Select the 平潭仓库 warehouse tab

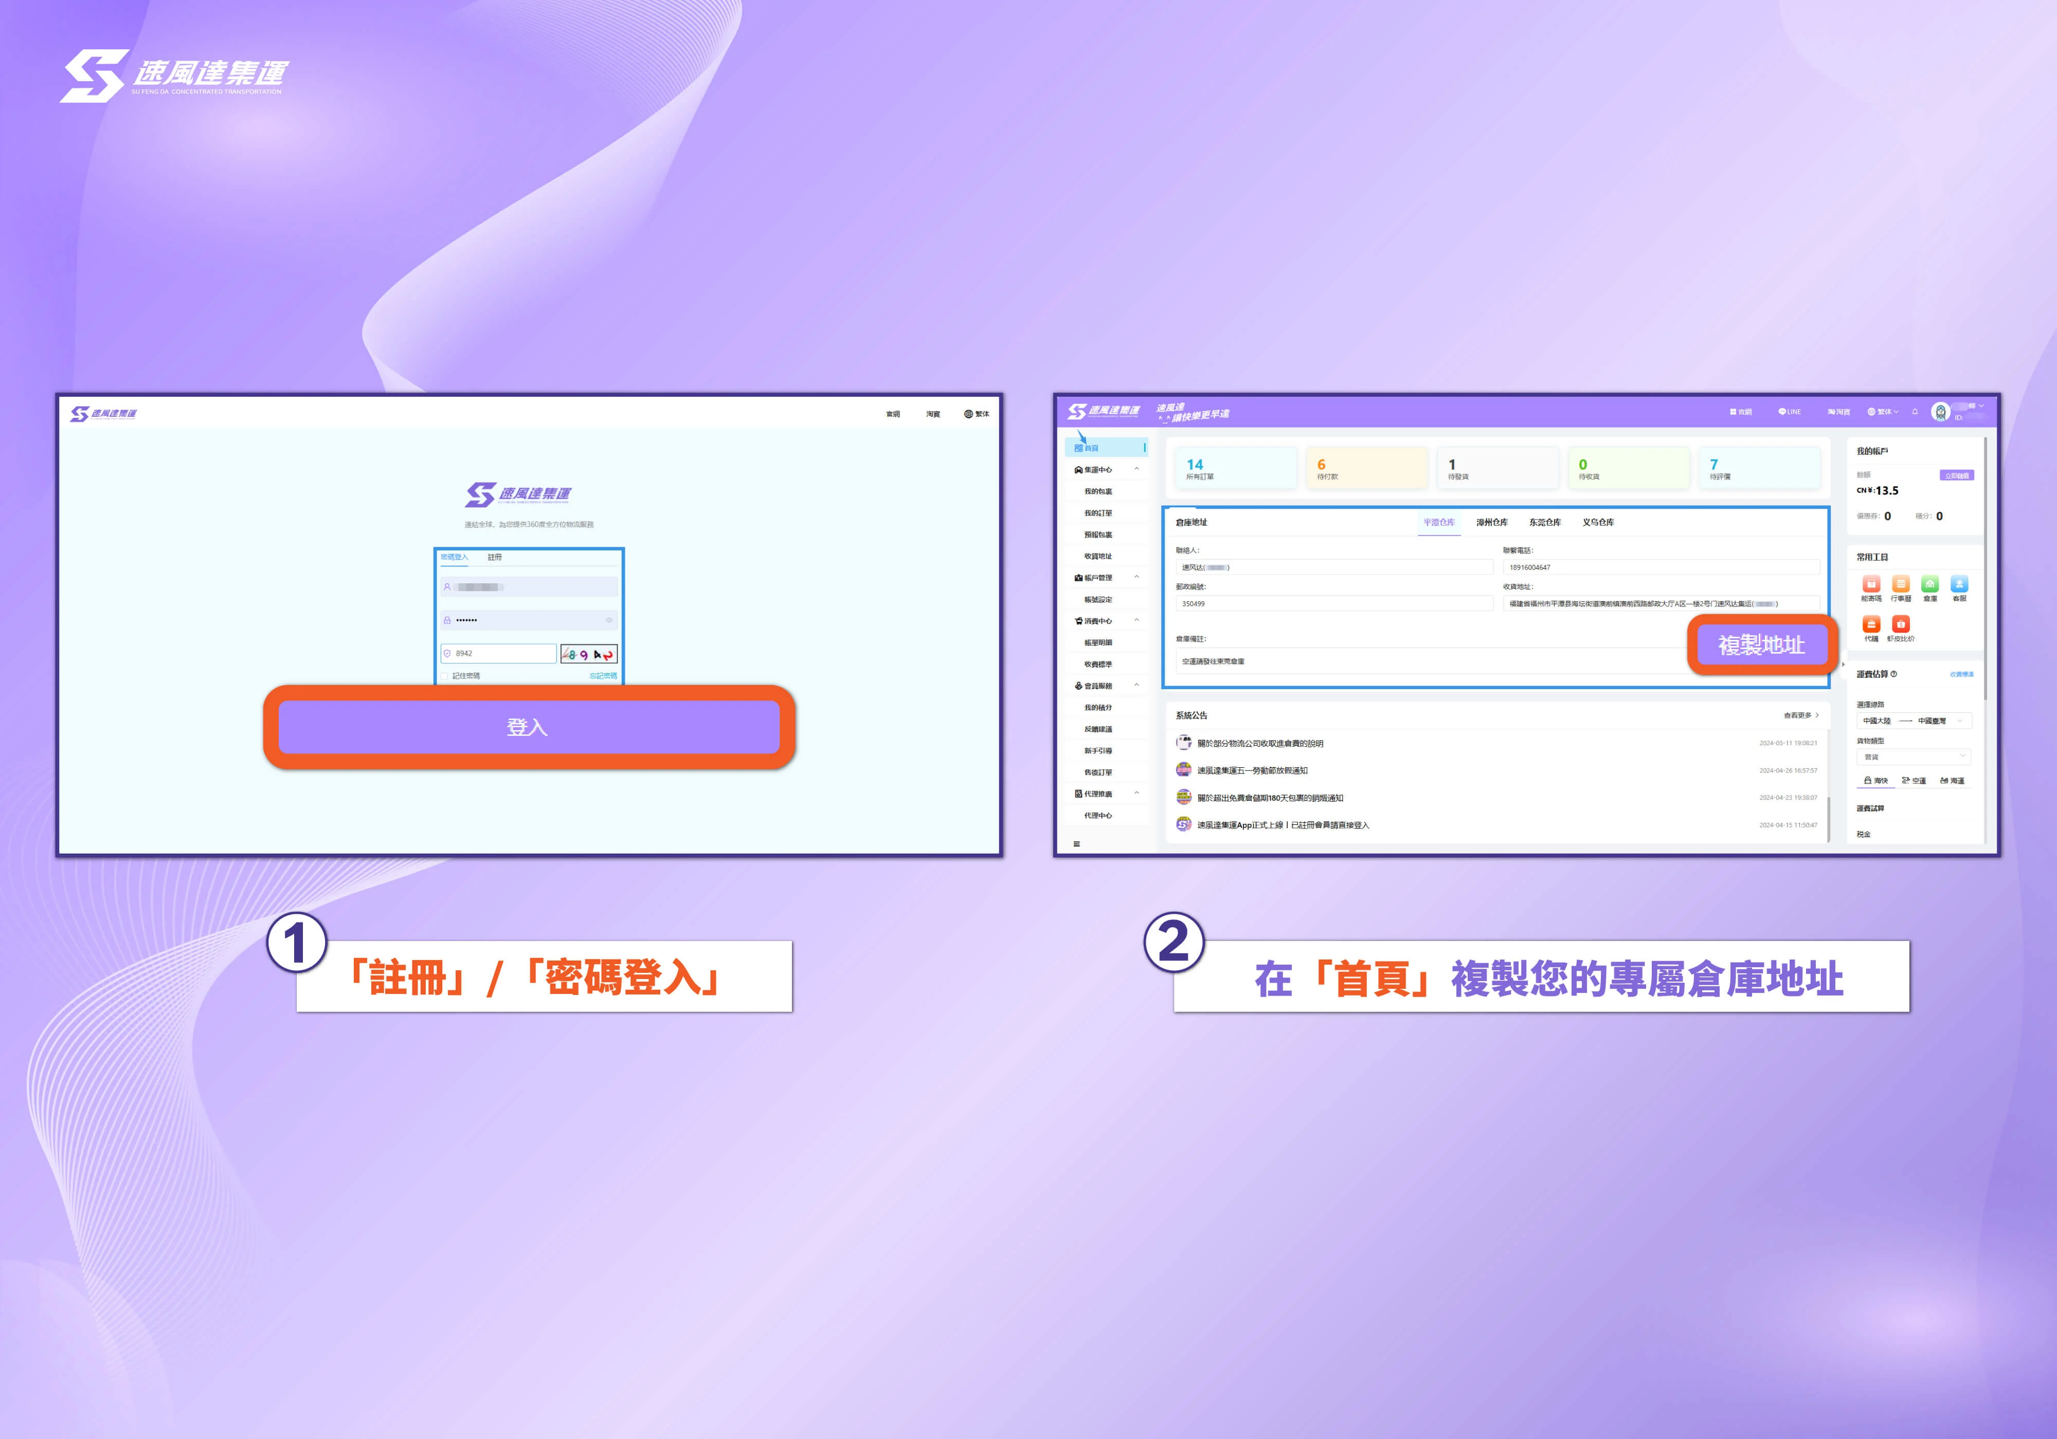coord(1439,522)
